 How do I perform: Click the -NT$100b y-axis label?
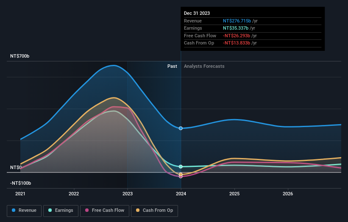tap(20, 183)
